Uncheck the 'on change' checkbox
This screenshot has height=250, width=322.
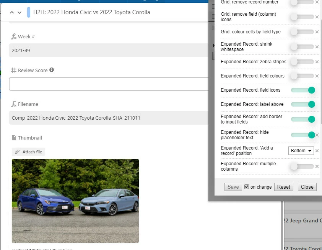pyautogui.click(x=247, y=187)
